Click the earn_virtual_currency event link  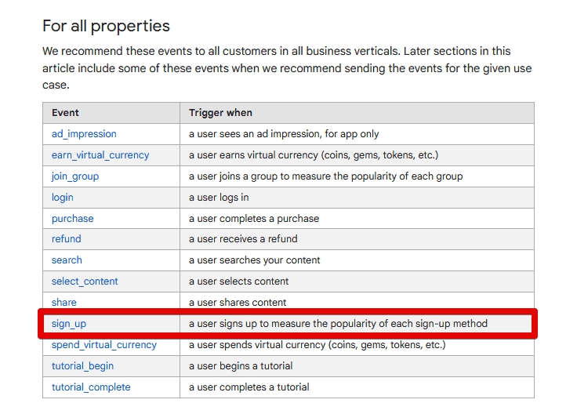click(x=100, y=155)
